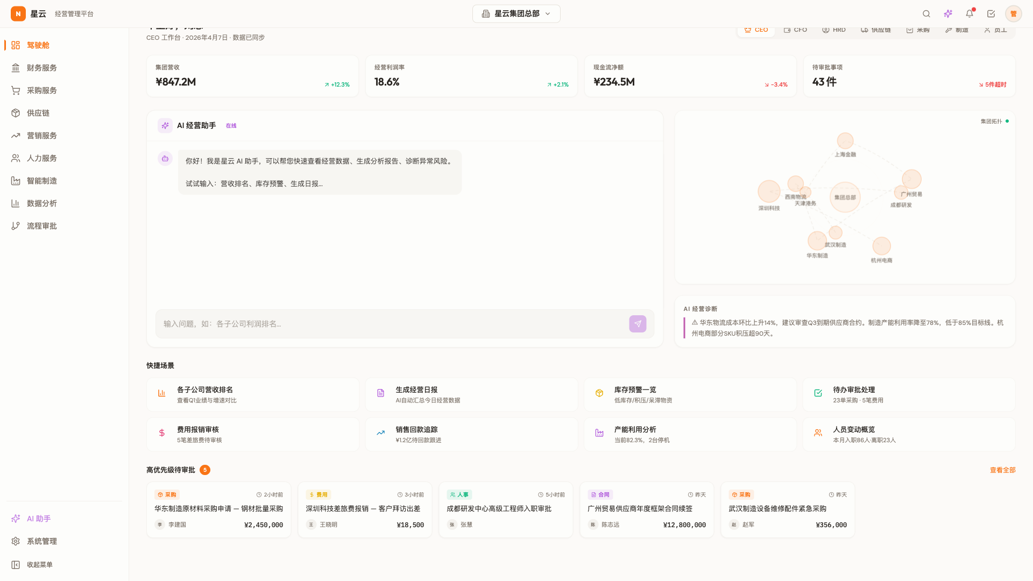Send message with the purple paper-plane button

tap(638, 324)
